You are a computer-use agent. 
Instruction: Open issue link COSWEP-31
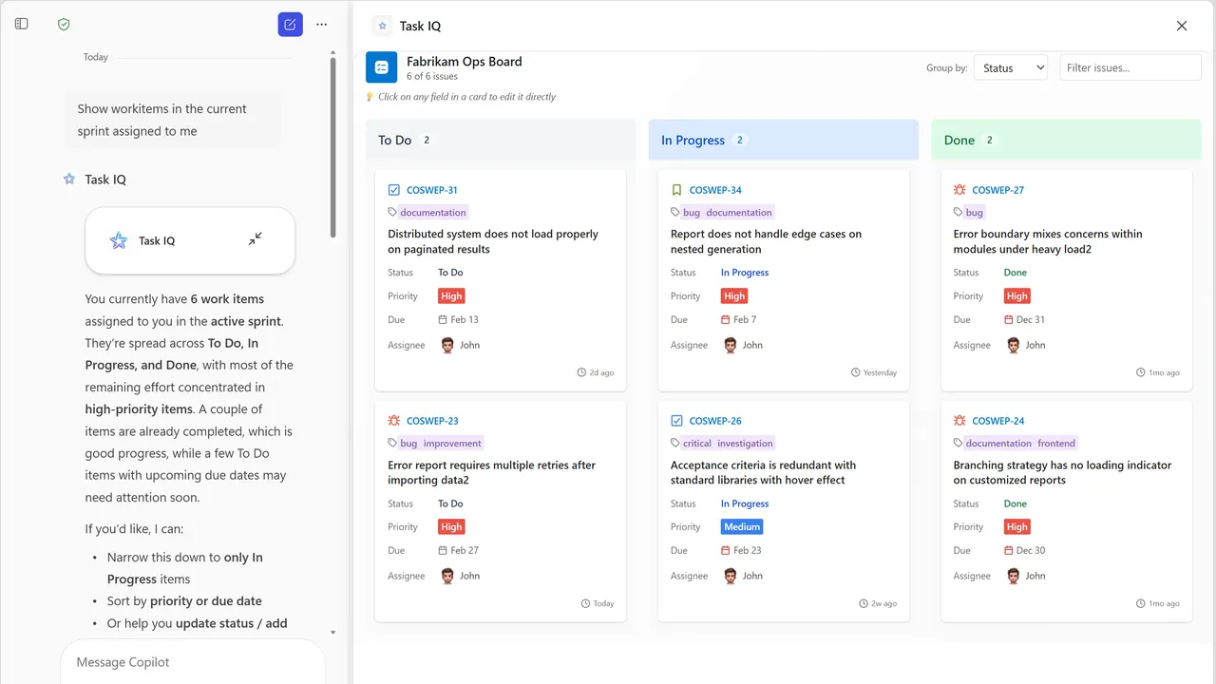432,190
